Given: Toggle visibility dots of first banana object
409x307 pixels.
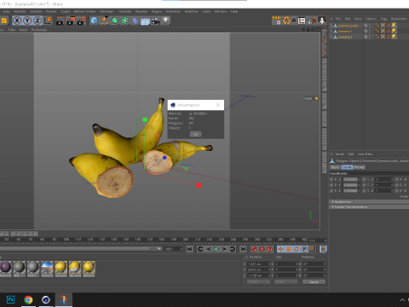Looking at the screenshot, I should click(370, 26).
